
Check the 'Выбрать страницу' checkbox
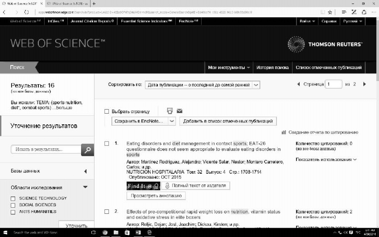[x=107, y=112]
